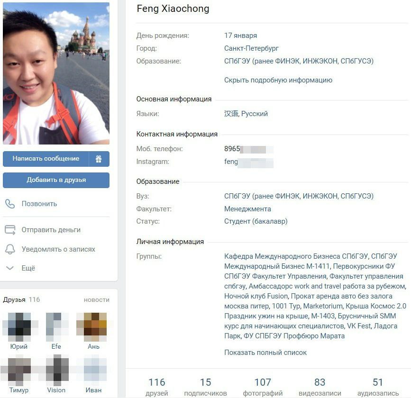
Task: Click Написать сообщение button
Action: pos(46,159)
